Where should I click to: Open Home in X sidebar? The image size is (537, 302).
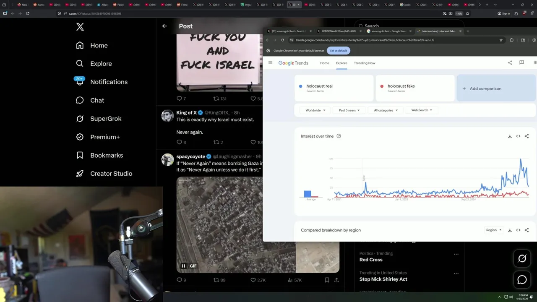click(92, 45)
